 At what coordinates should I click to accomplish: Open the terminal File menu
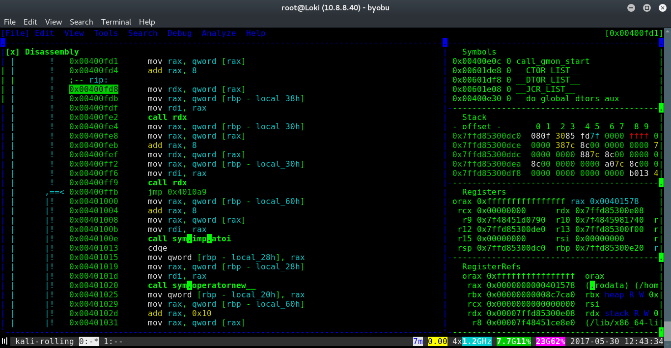point(10,22)
